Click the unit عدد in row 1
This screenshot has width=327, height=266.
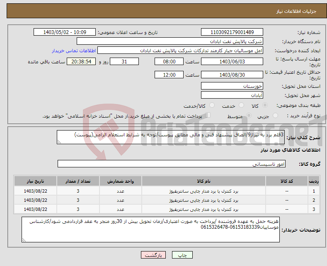tap(121, 191)
